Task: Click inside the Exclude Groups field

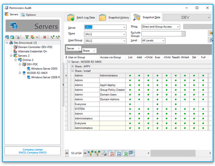Action: click(162, 34)
